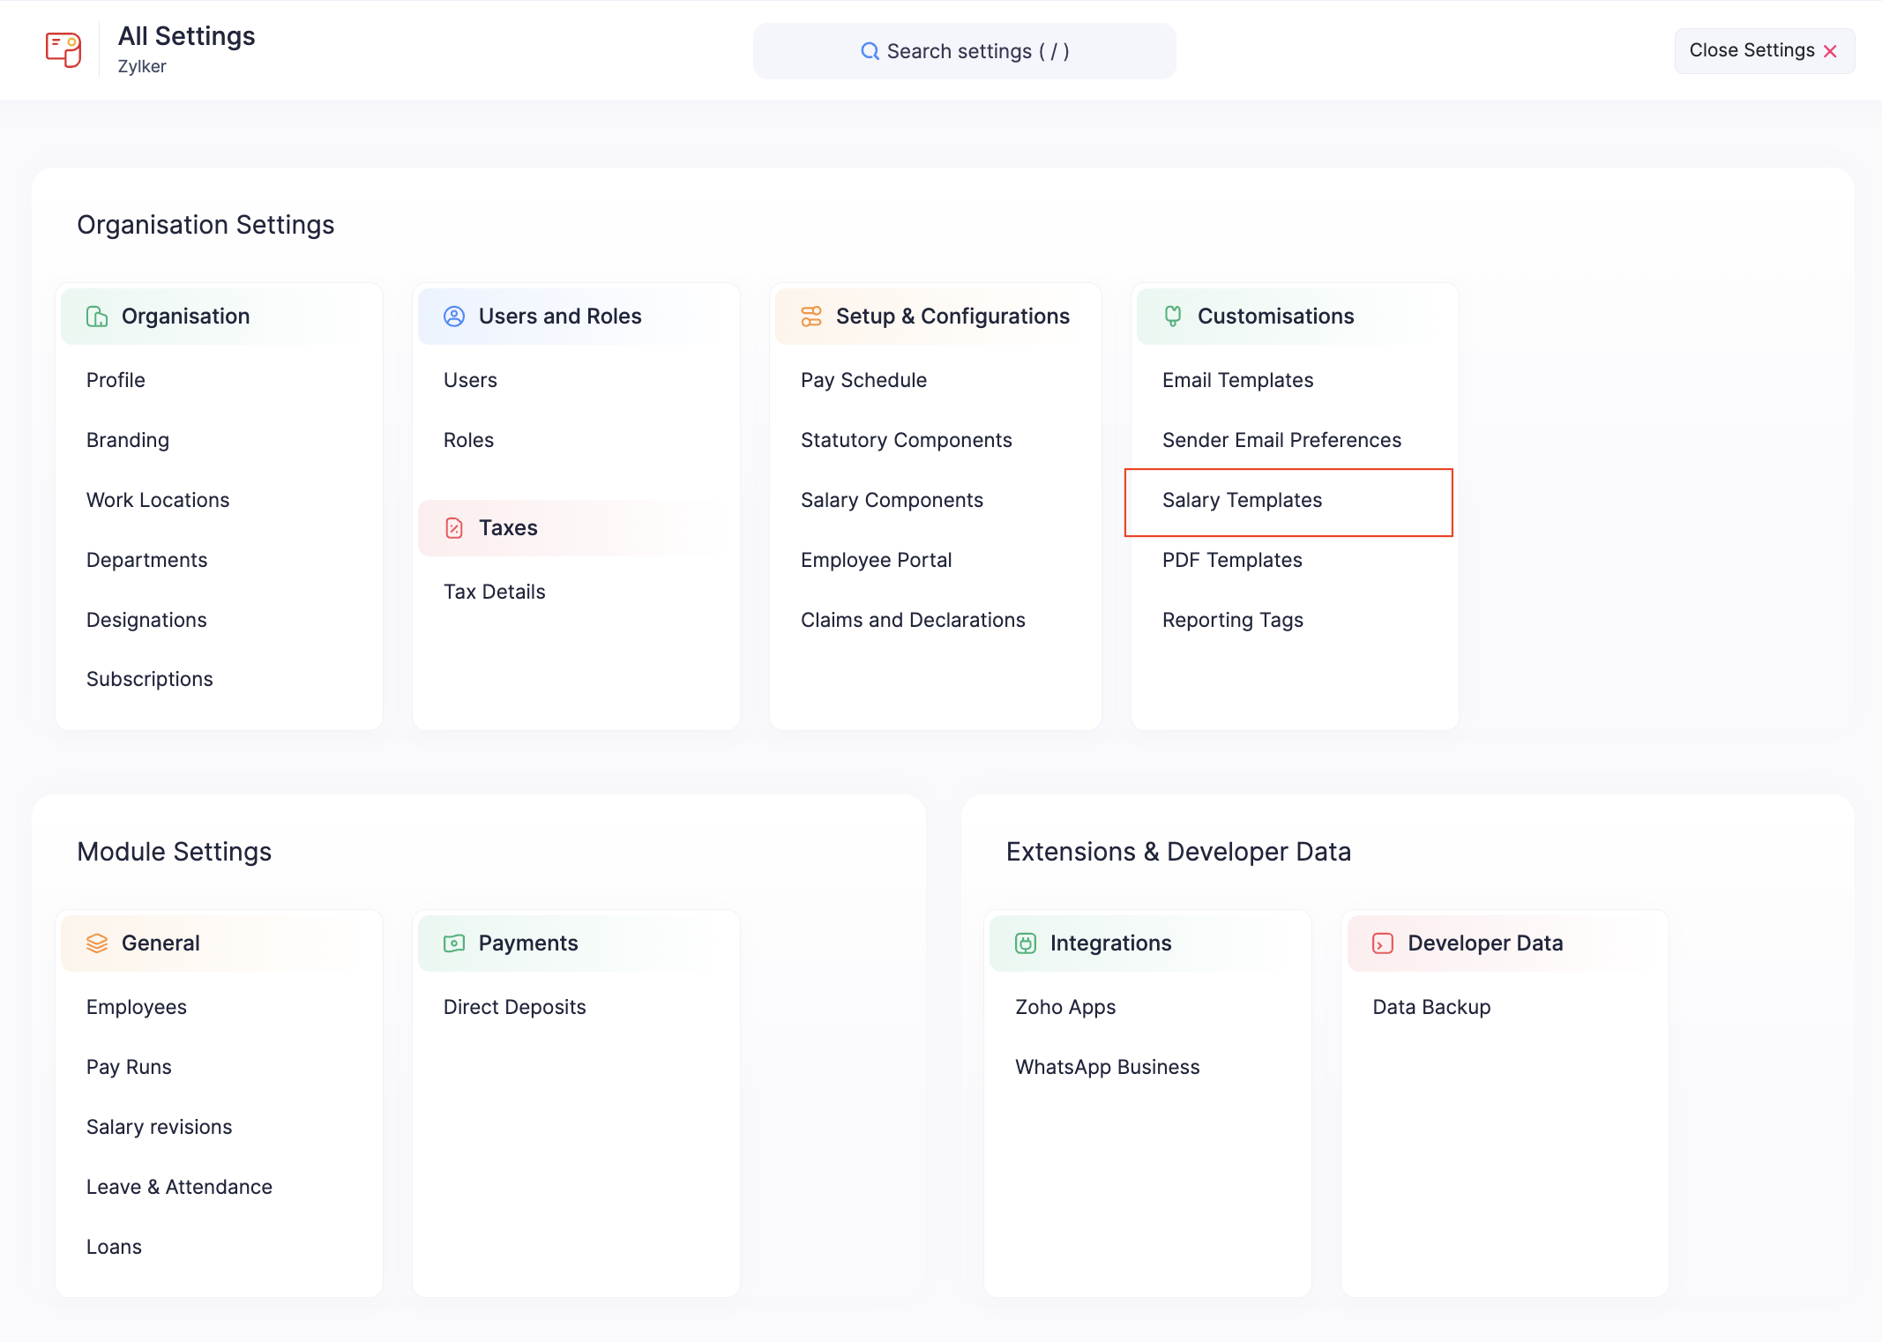Click the Payments banknote icon
The width and height of the screenshot is (1882, 1342).
[454, 943]
